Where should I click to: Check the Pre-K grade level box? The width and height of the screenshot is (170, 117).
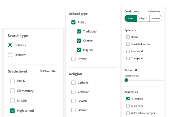[12, 81]
